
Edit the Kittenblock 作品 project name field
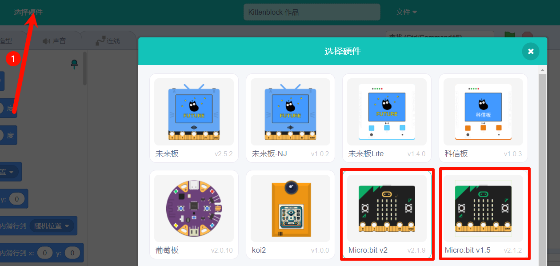[312, 12]
